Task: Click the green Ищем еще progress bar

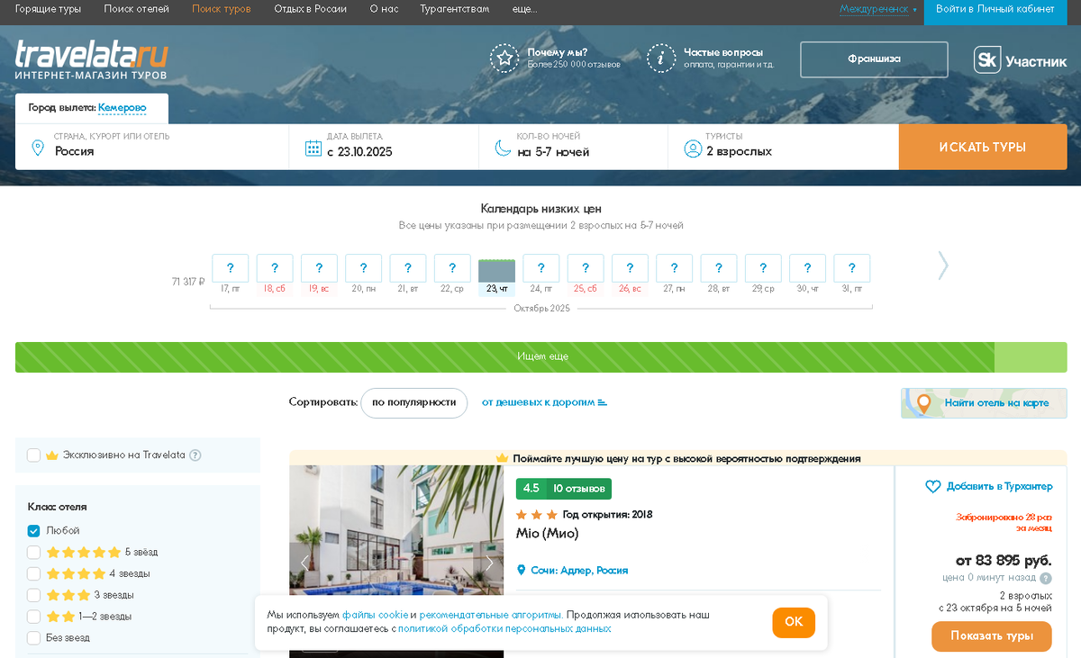Action: coord(541,357)
